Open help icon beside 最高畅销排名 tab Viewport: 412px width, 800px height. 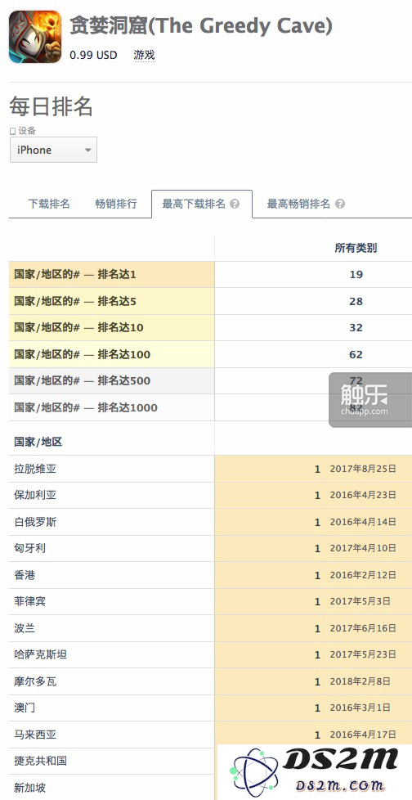point(340,204)
